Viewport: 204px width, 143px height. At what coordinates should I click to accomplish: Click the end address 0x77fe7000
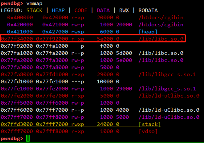[x=52, y=96]
